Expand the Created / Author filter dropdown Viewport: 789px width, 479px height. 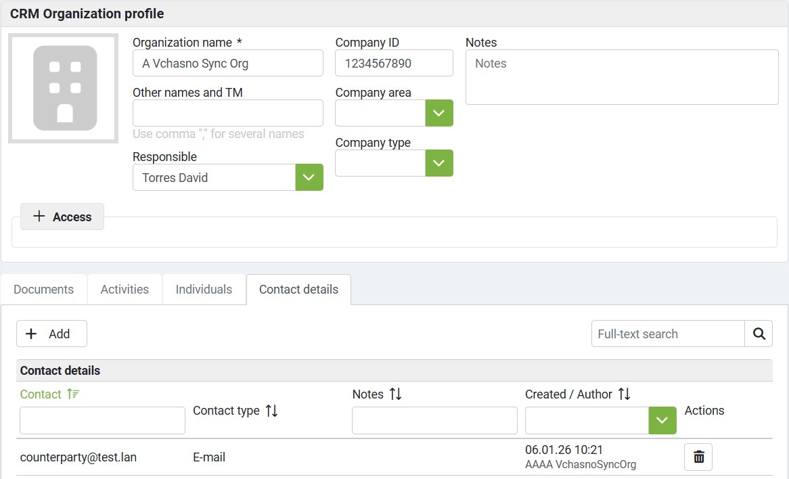point(662,420)
